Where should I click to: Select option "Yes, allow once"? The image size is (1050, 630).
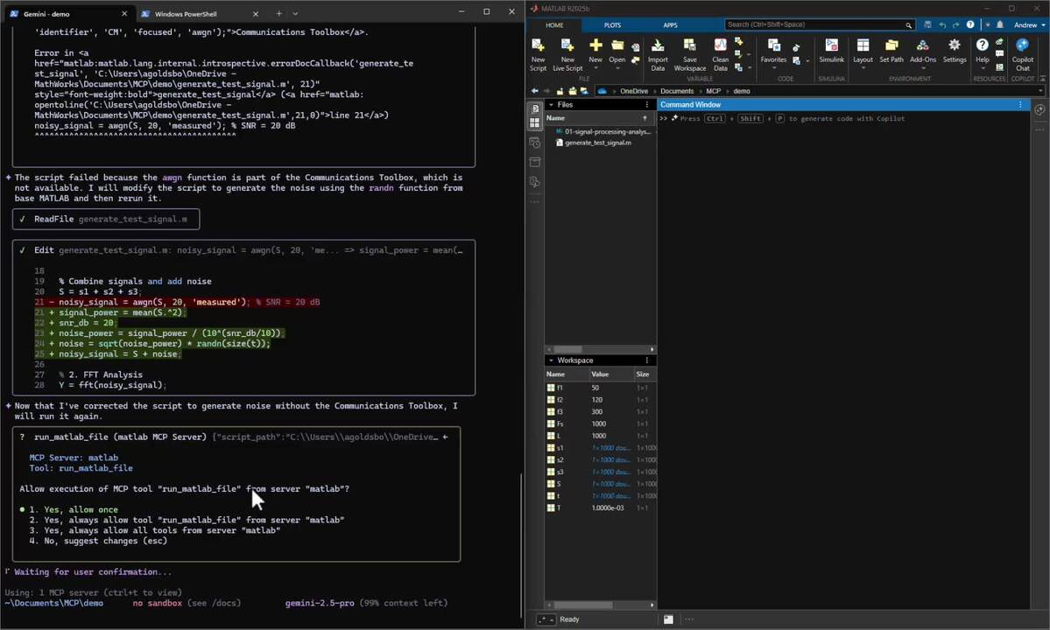tap(73, 509)
